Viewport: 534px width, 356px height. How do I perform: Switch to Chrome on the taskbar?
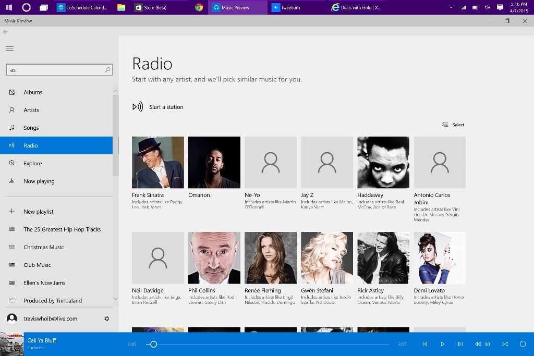199,7
